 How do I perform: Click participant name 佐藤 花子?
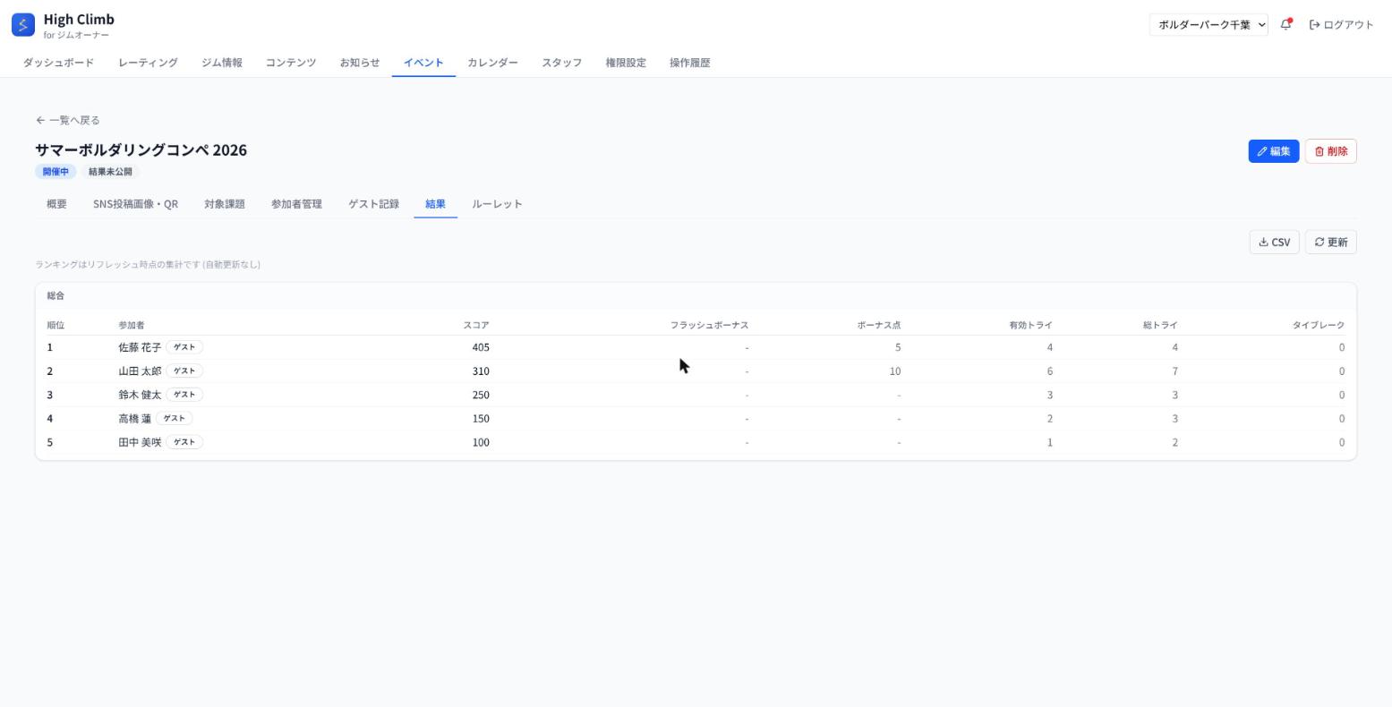140,347
